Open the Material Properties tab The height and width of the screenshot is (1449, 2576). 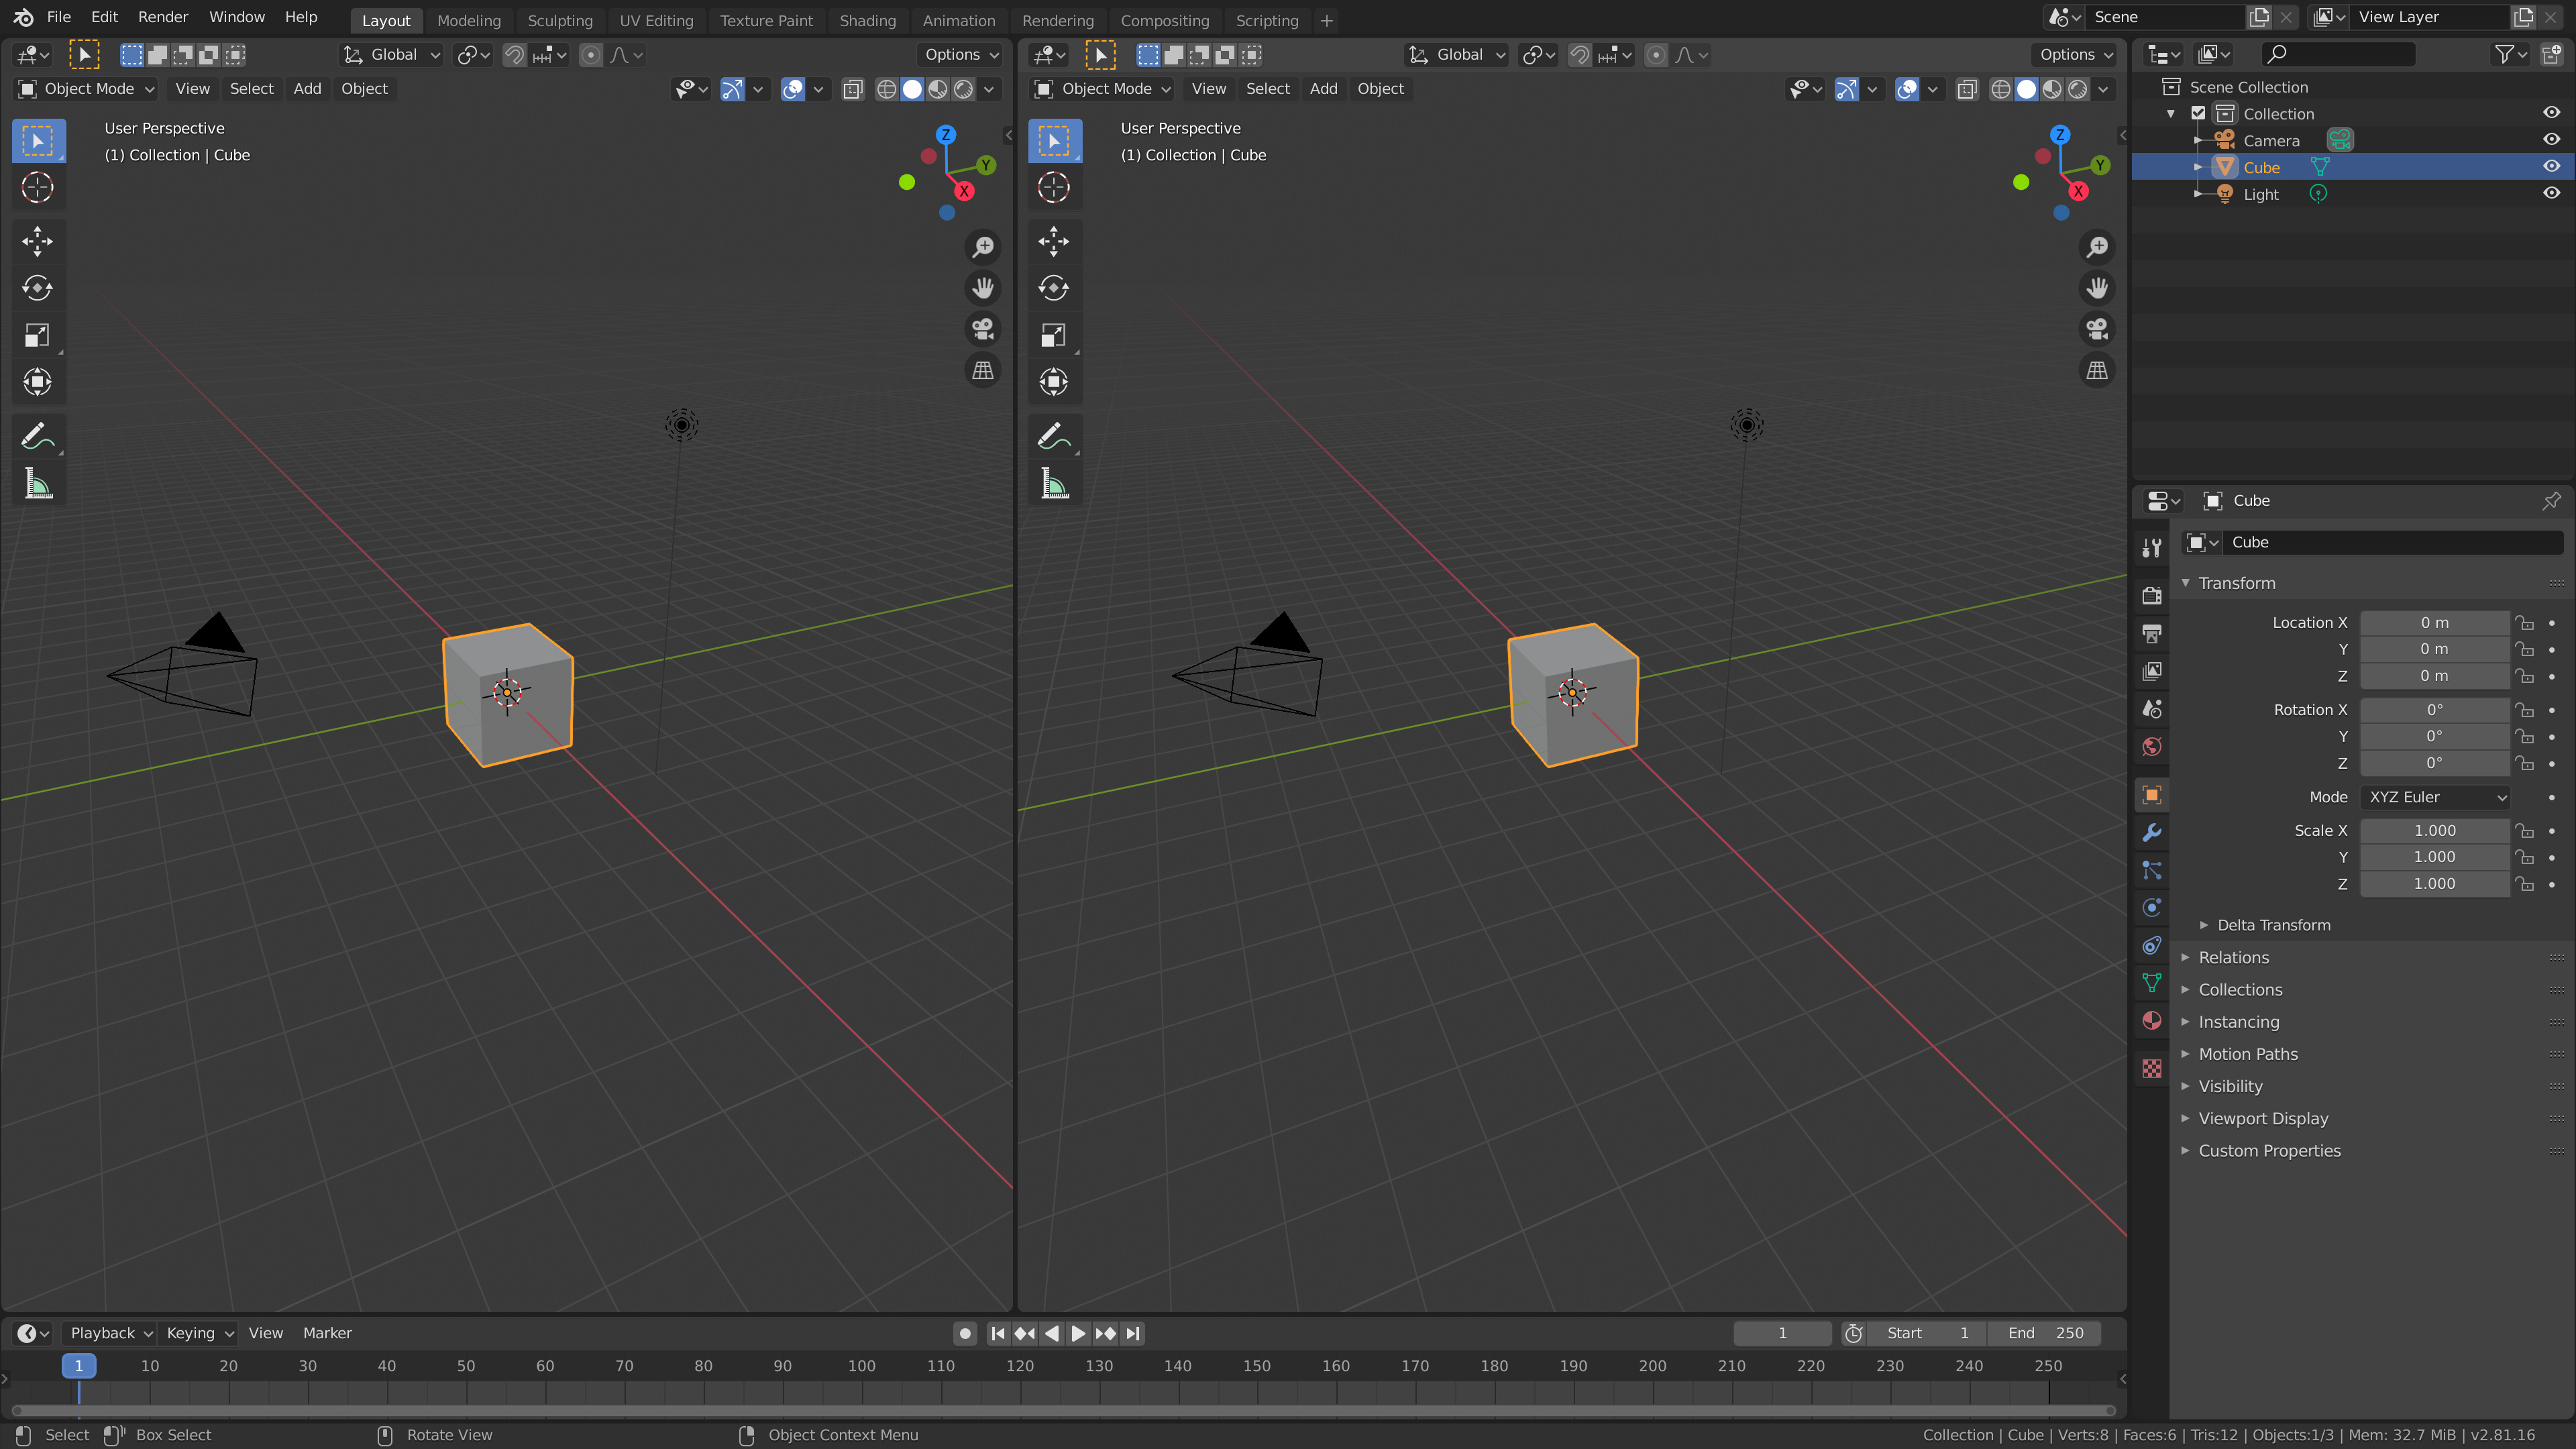tap(2151, 1020)
